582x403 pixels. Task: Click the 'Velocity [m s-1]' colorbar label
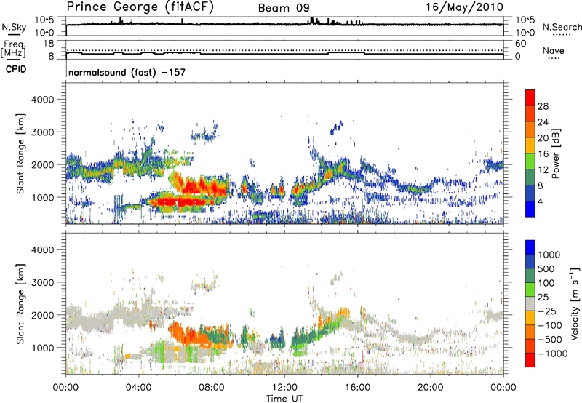[x=575, y=303]
